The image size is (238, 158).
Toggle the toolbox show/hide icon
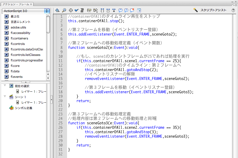tap(139, 10)
